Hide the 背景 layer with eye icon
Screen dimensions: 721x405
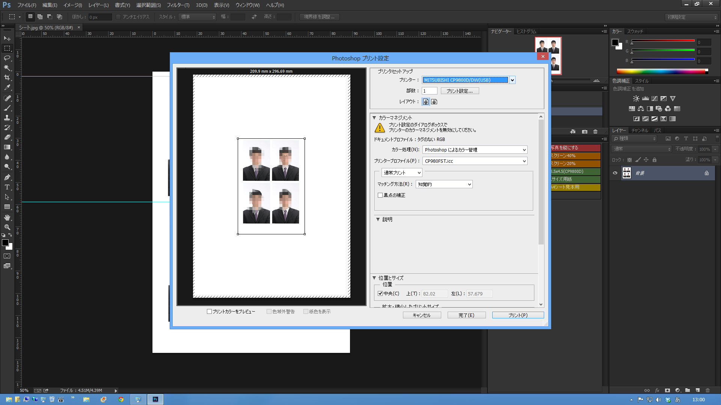tap(615, 173)
